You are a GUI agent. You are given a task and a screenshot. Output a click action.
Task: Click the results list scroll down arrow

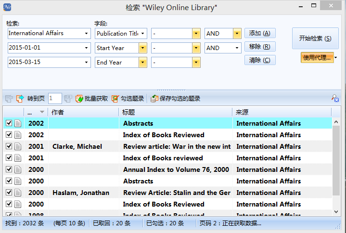coord(336,212)
